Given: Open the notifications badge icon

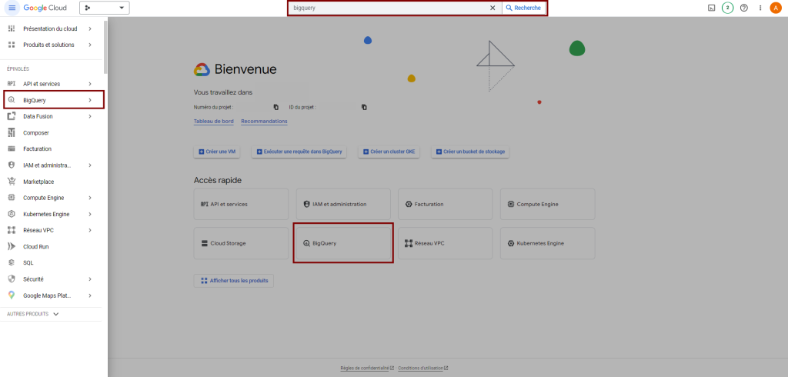Looking at the screenshot, I should (x=727, y=8).
